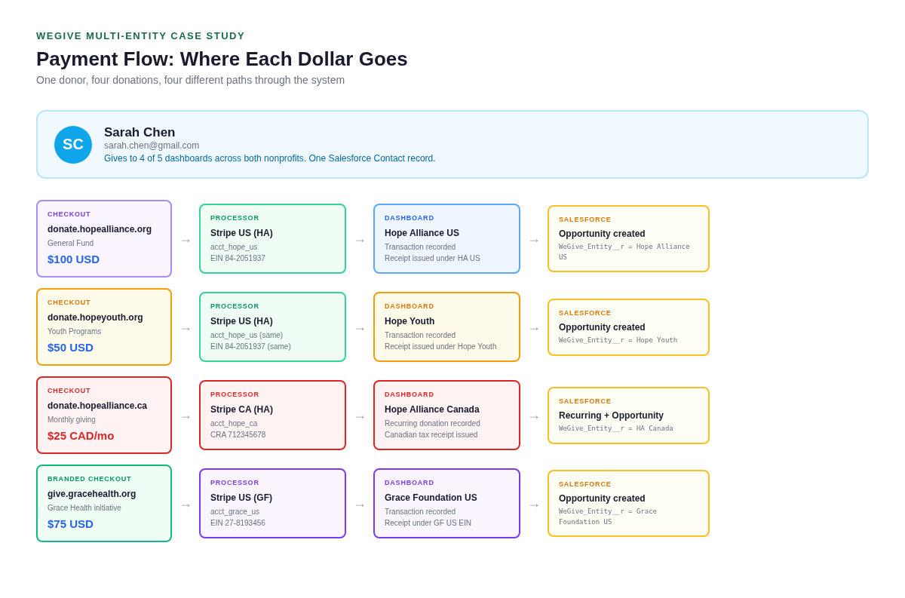Click the 'Monthly giving' label
Screen dimensions: 905x598
(x=72, y=420)
